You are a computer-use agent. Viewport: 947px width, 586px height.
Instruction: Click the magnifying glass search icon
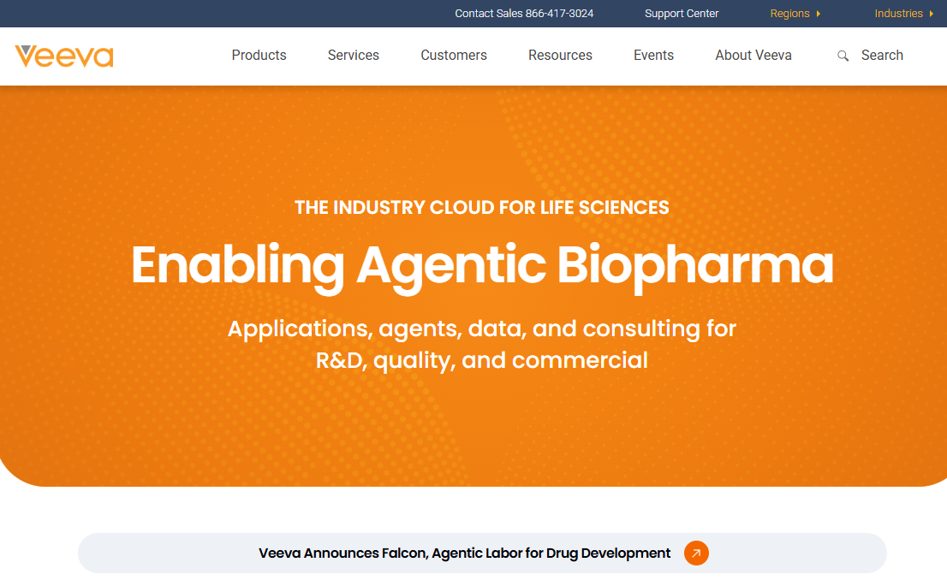843,56
